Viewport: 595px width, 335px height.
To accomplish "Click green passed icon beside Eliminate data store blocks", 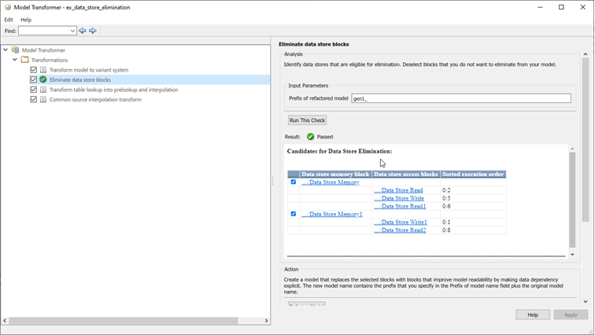I will click(x=42, y=79).
